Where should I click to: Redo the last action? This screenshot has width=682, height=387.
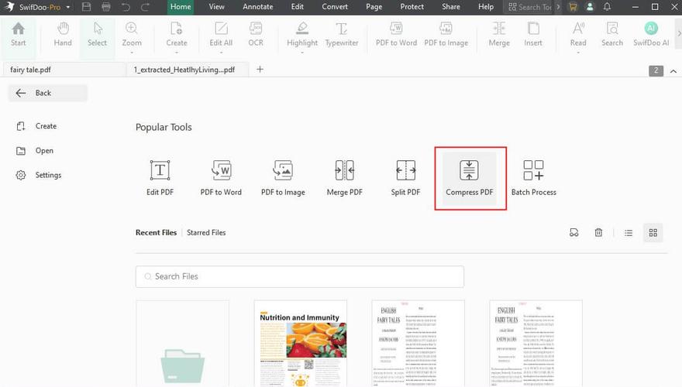145,7
